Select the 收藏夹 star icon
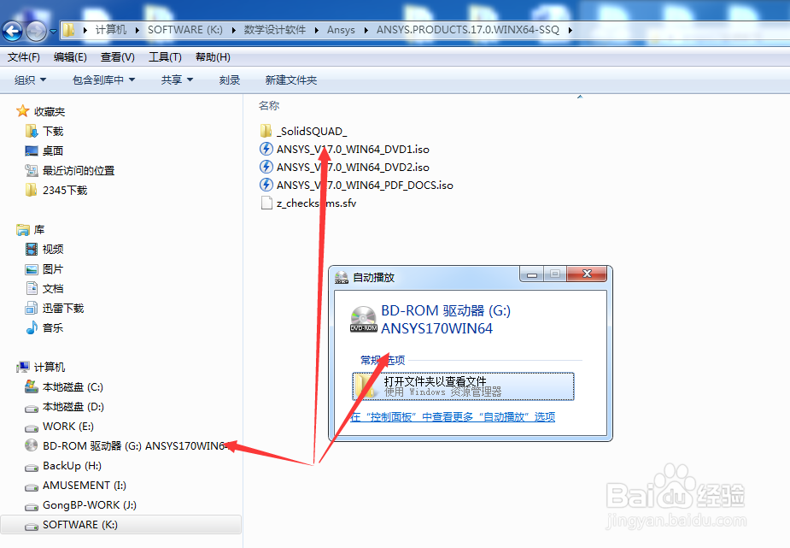 pyautogui.click(x=23, y=111)
